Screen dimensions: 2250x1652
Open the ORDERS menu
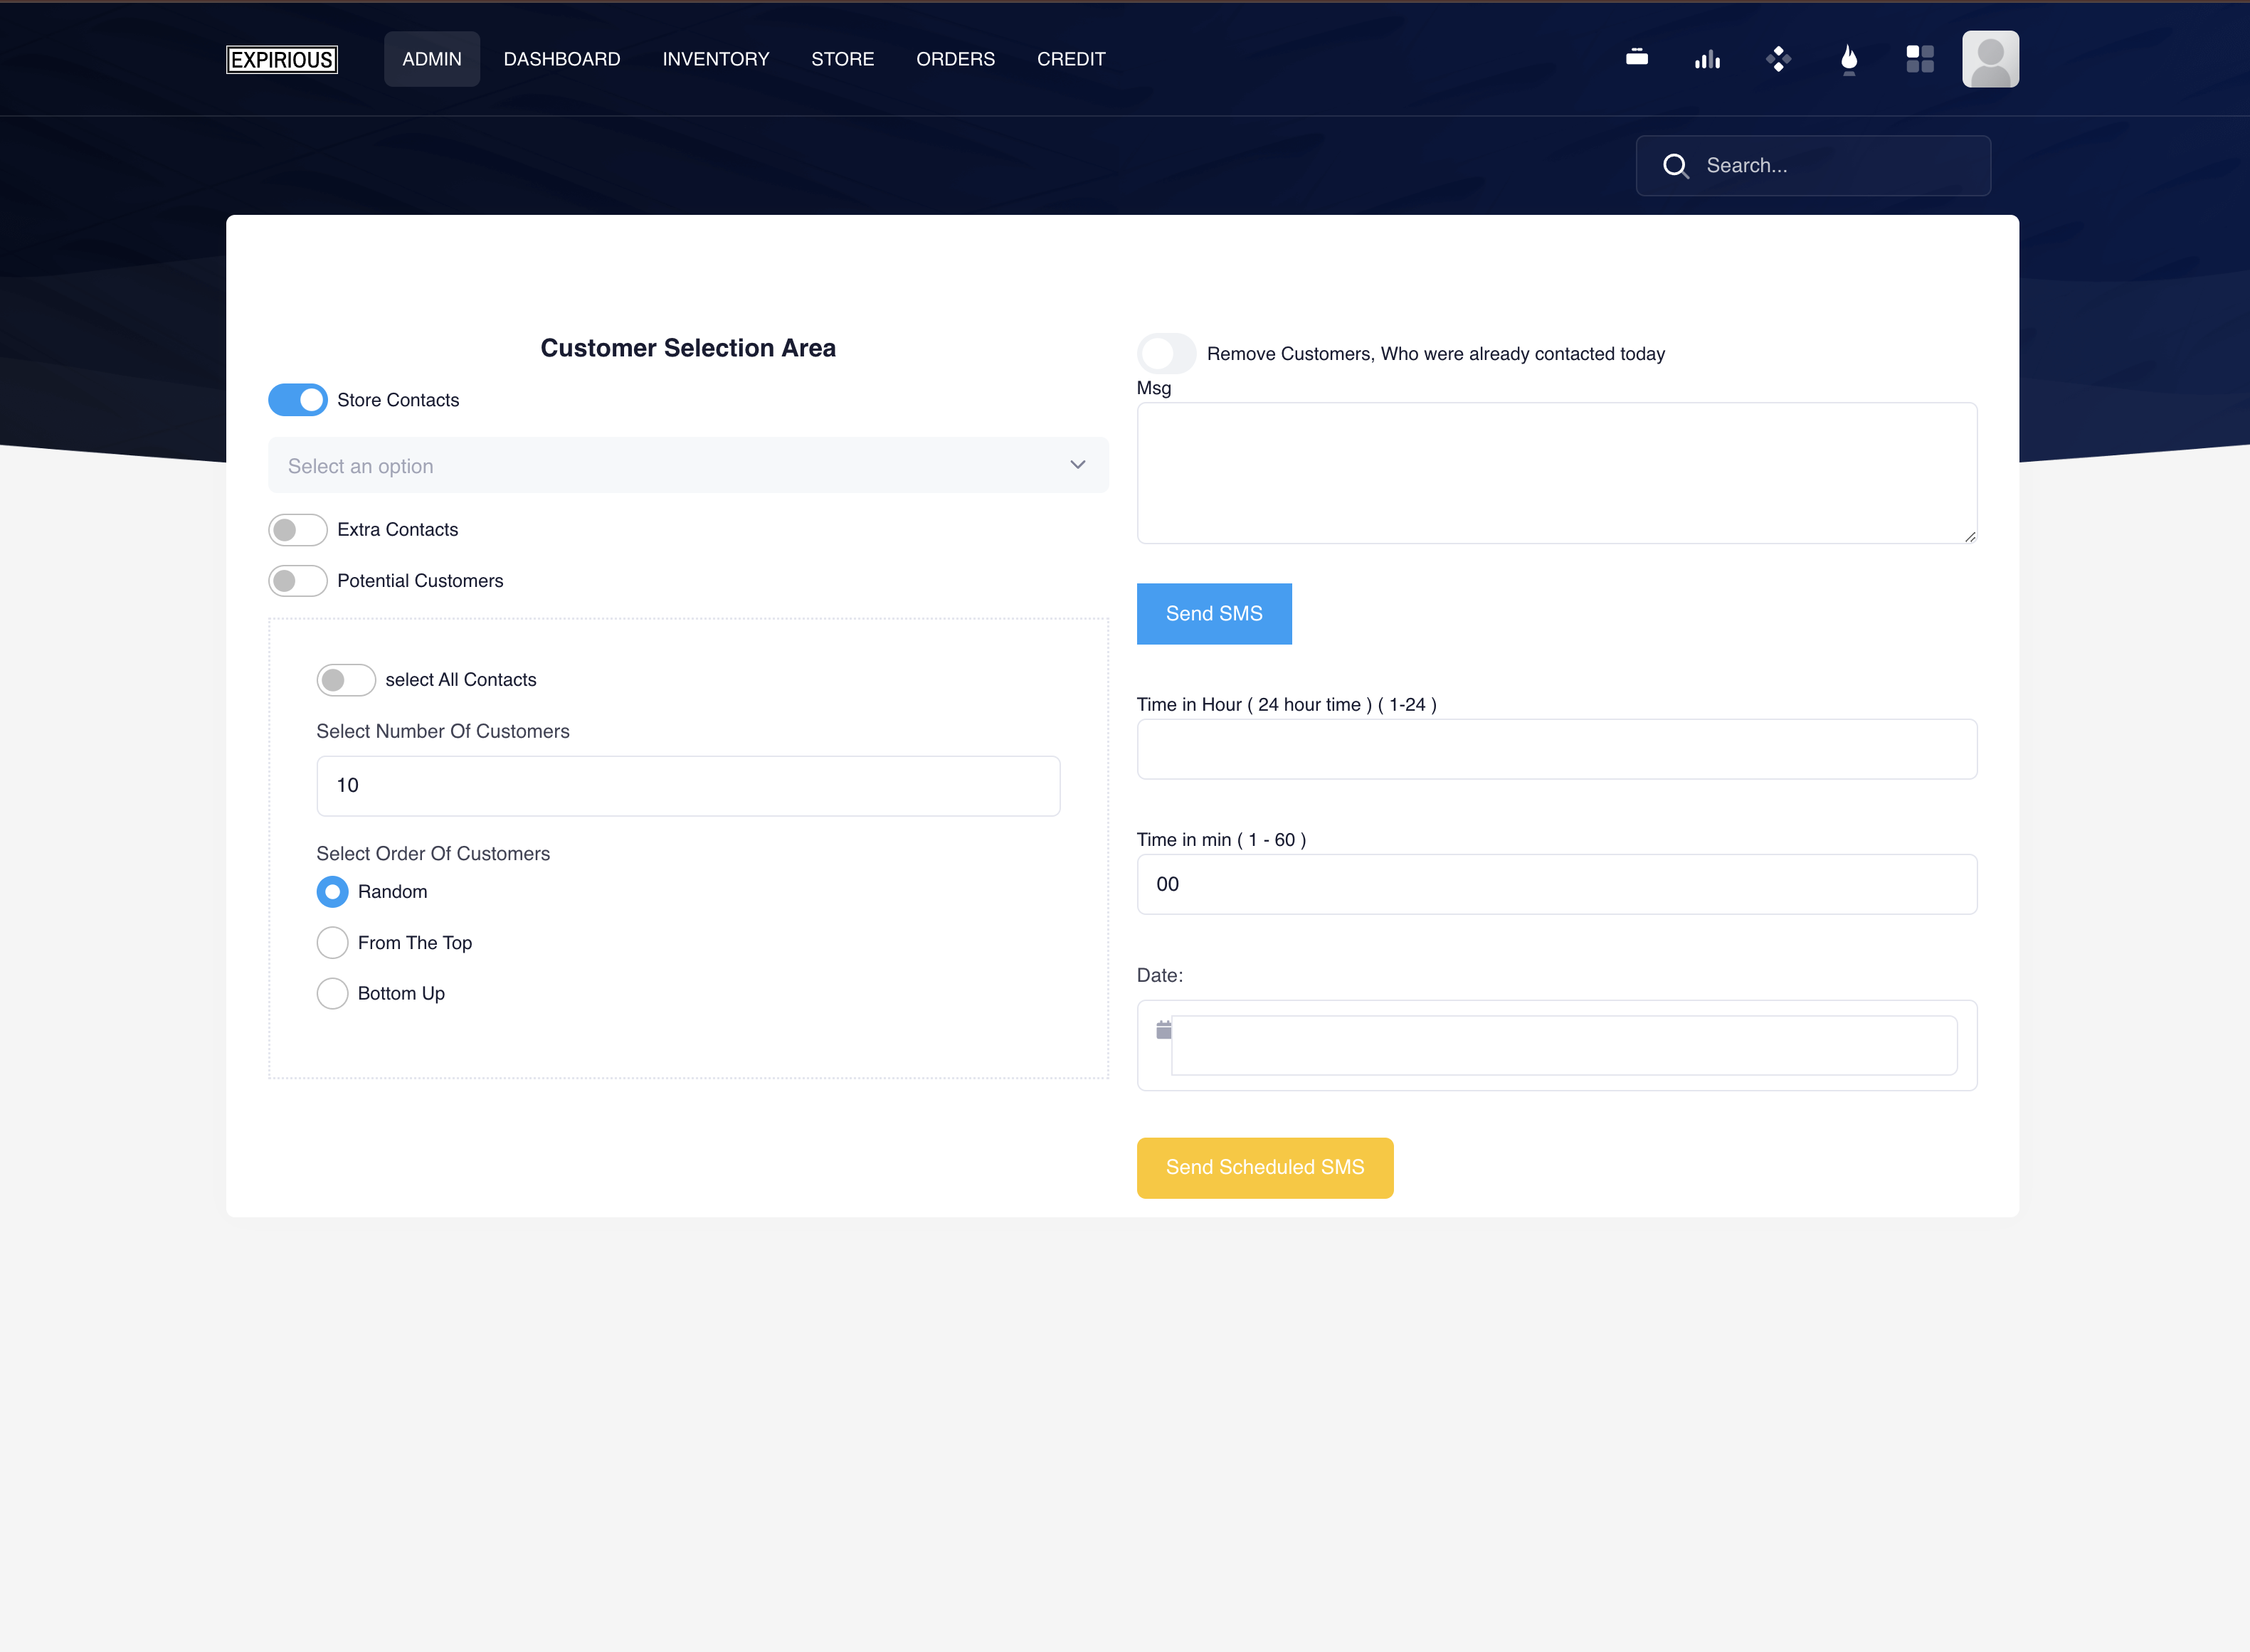956,59
